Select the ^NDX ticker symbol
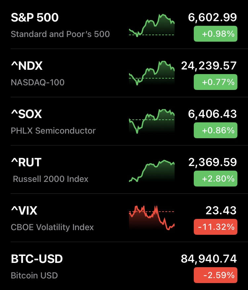The width and height of the screenshot is (248, 290). click(27, 66)
